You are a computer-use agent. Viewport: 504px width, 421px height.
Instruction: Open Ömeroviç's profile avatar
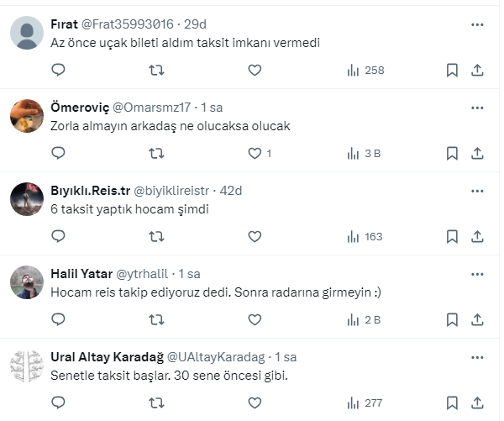(x=27, y=116)
